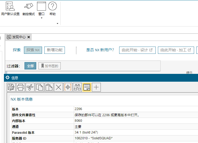The height and width of the screenshot is (143, 198).
Task: Click the 探索 label
Action: (17, 50)
